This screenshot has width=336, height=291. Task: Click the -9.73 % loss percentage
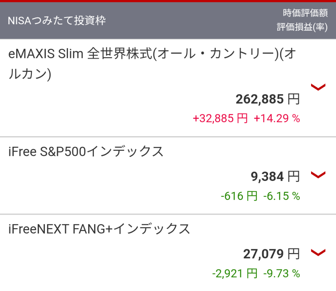(282, 273)
